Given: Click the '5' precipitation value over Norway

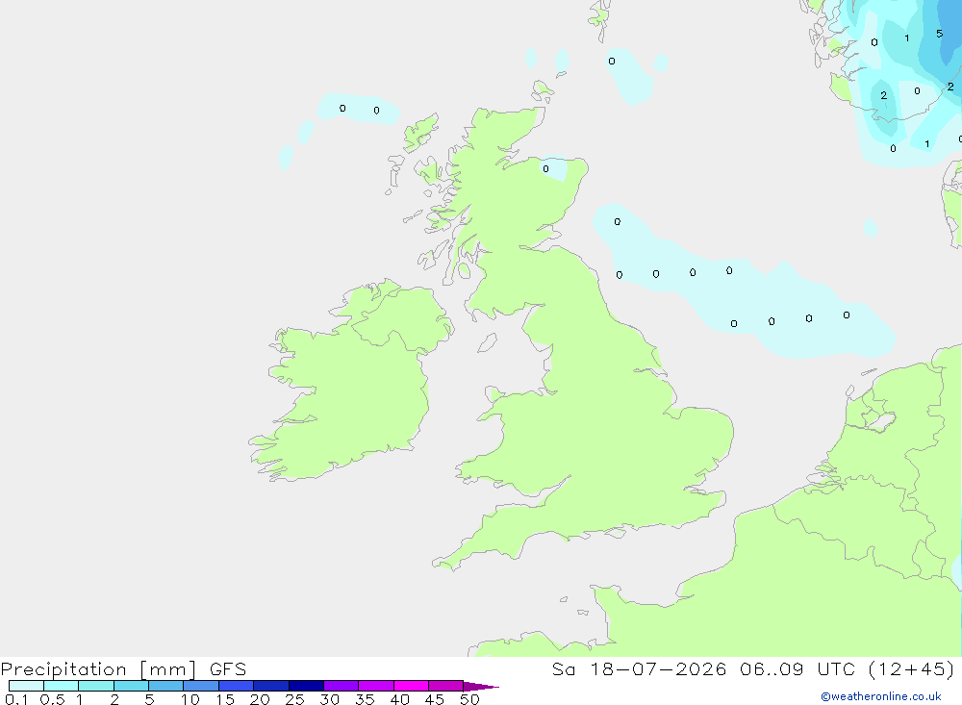Looking at the screenshot, I should (x=939, y=34).
